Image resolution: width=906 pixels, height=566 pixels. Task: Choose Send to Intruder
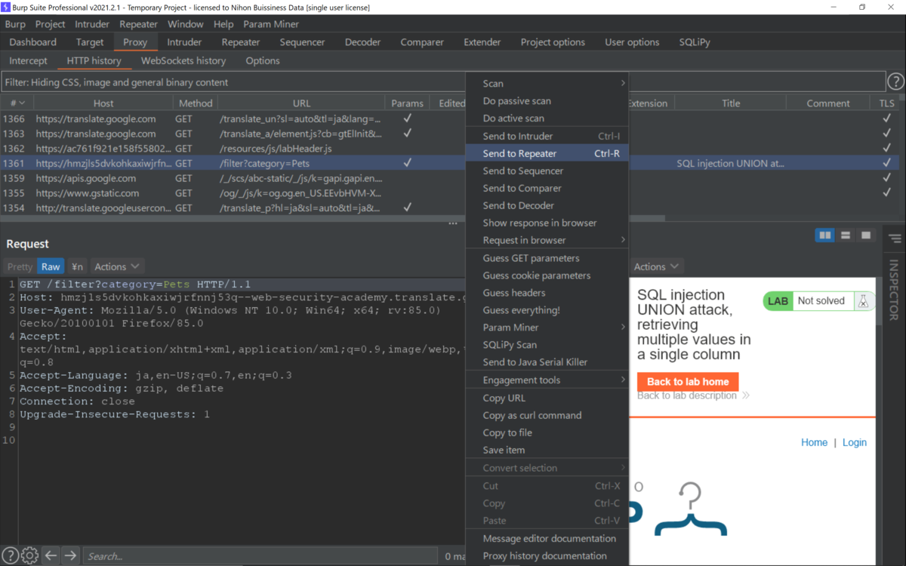tap(547, 136)
